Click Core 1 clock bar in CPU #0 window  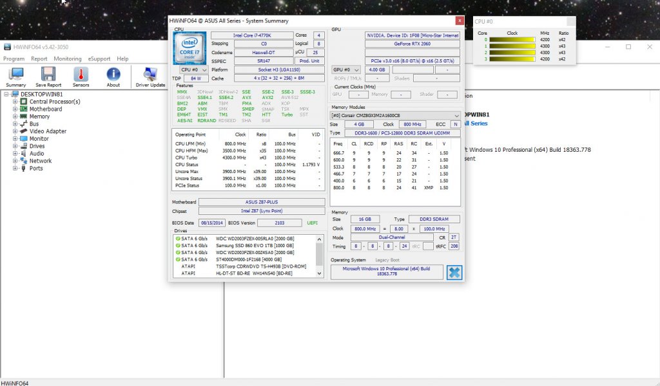click(512, 46)
